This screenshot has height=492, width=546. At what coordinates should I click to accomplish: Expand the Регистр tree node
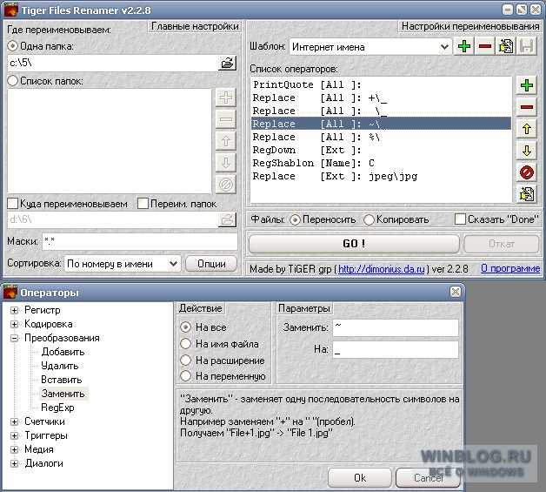(14, 310)
